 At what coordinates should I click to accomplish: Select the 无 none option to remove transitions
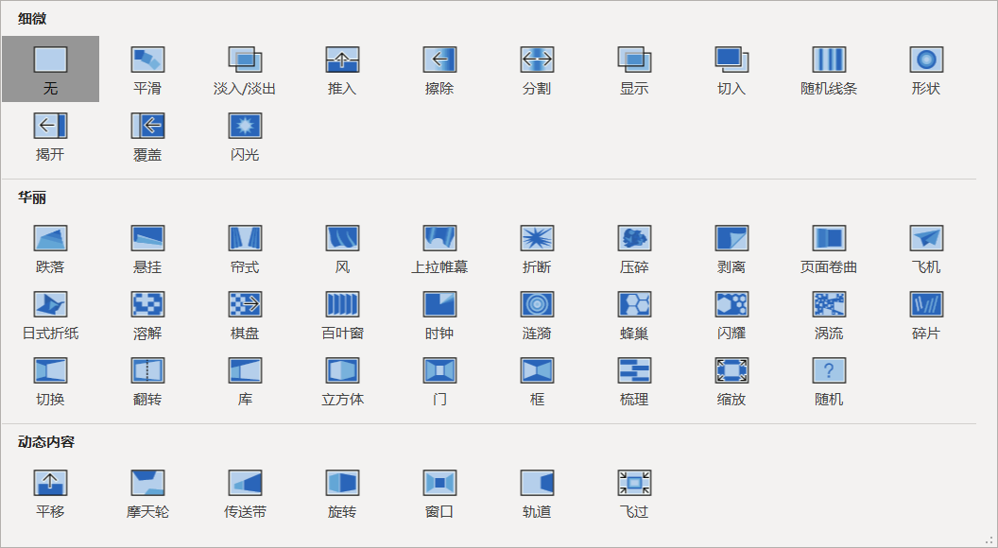tap(49, 69)
